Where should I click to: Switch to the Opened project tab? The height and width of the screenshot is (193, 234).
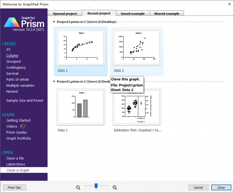[x=65, y=13]
